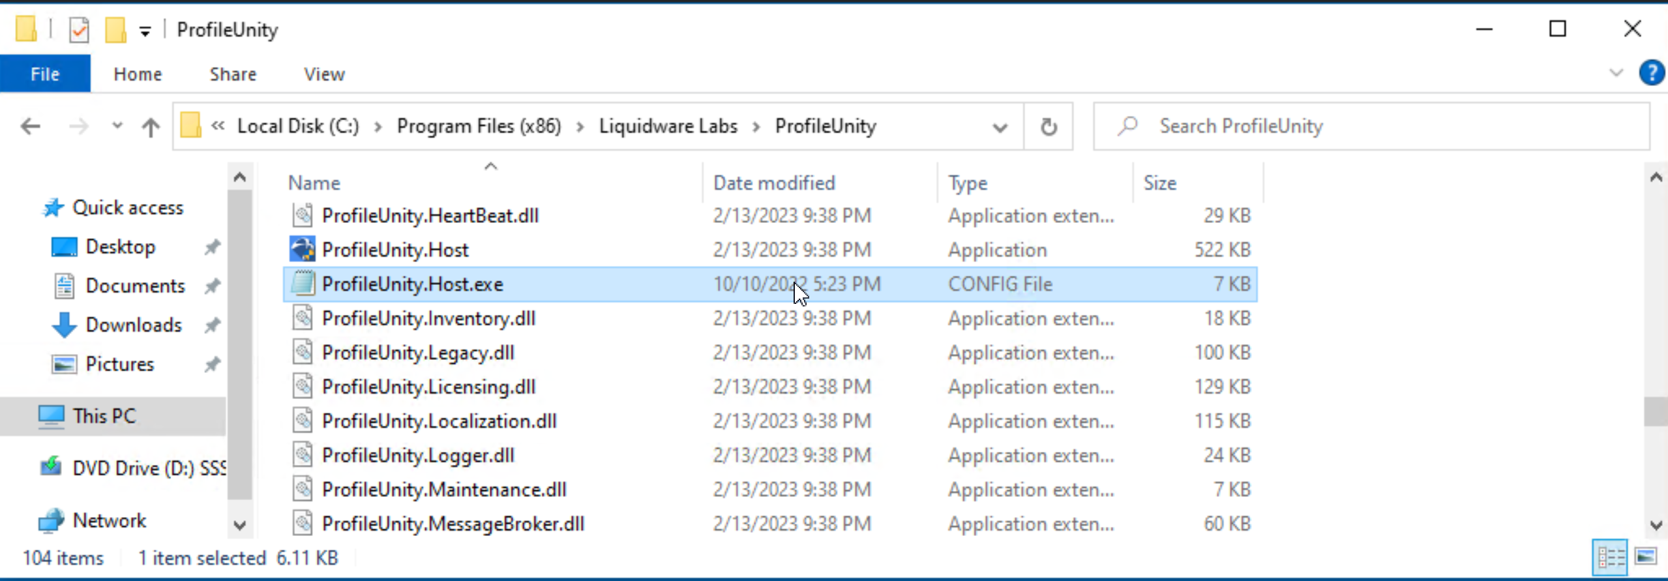Select ProfileUnity.Localization.dll file icon
1668x581 pixels.
(303, 421)
